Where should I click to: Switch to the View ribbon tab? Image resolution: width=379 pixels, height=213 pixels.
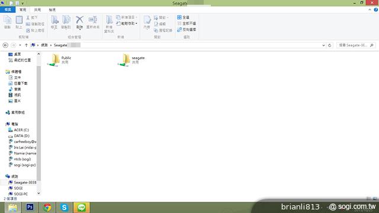[52, 9]
